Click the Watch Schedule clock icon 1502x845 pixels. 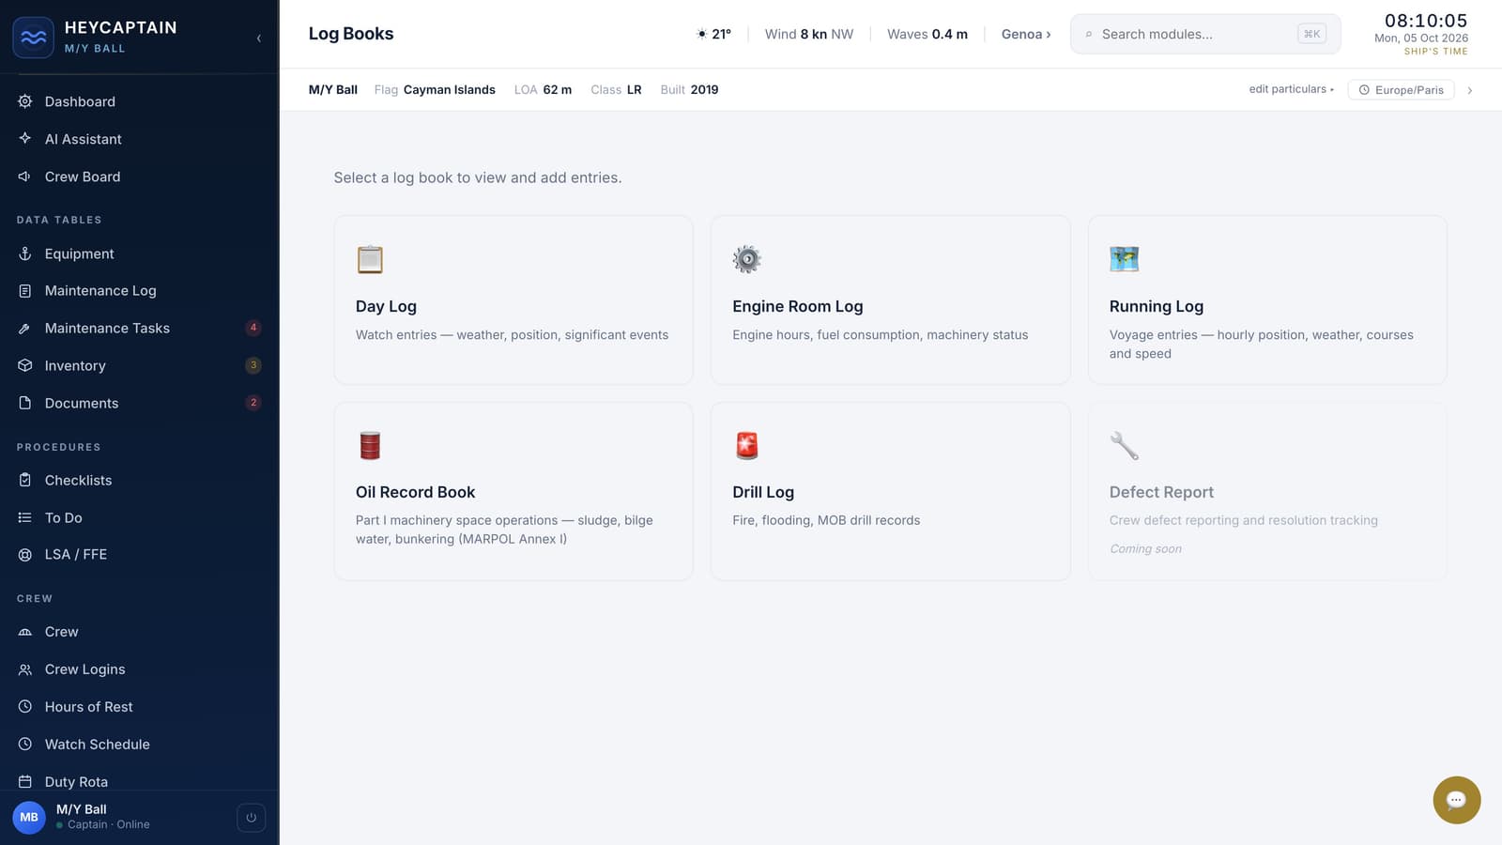coord(25,745)
